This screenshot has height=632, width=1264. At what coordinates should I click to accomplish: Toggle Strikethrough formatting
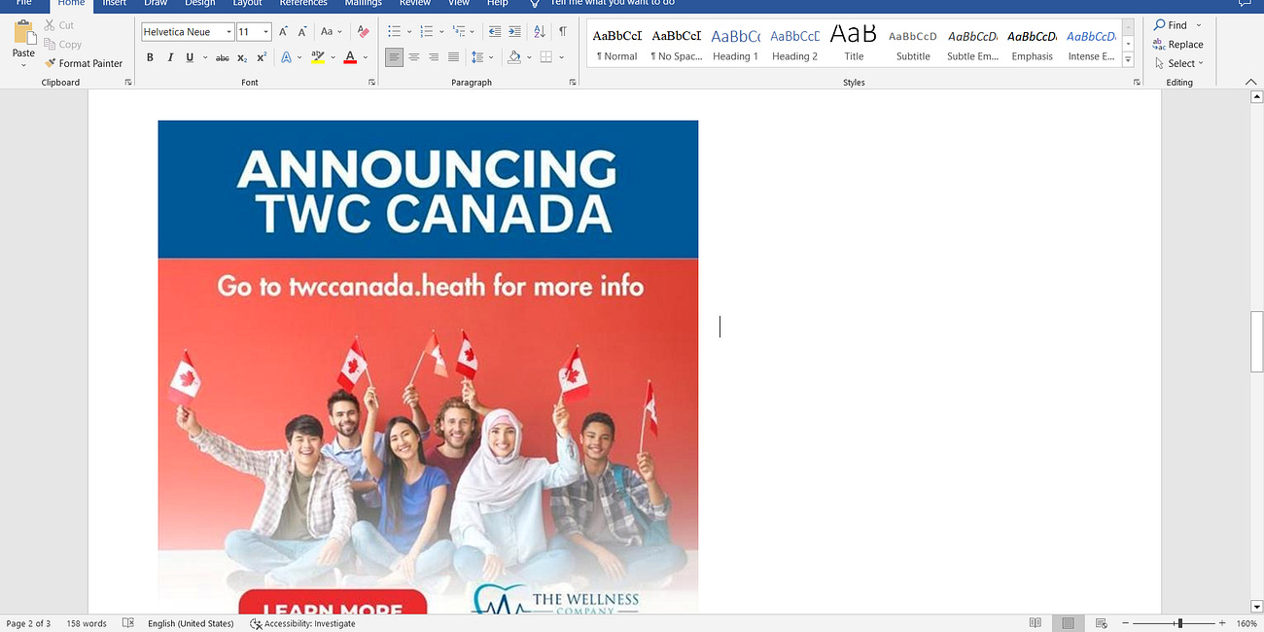[x=223, y=57]
